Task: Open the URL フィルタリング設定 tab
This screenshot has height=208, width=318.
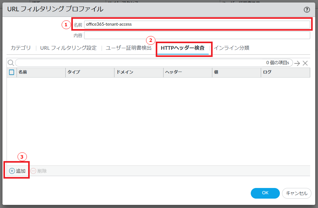Action: tap(68, 48)
